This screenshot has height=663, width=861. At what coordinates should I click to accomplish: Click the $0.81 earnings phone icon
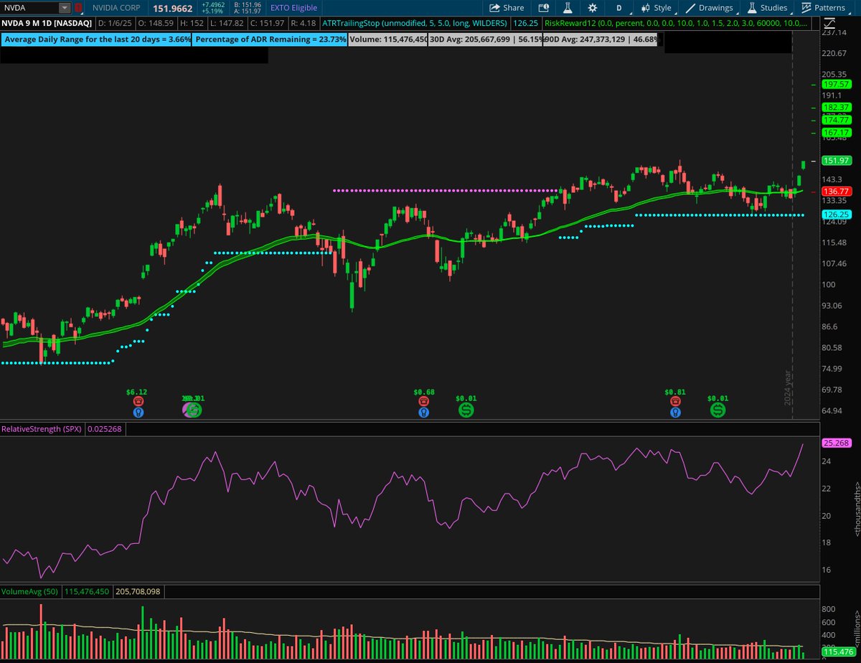(675, 402)
